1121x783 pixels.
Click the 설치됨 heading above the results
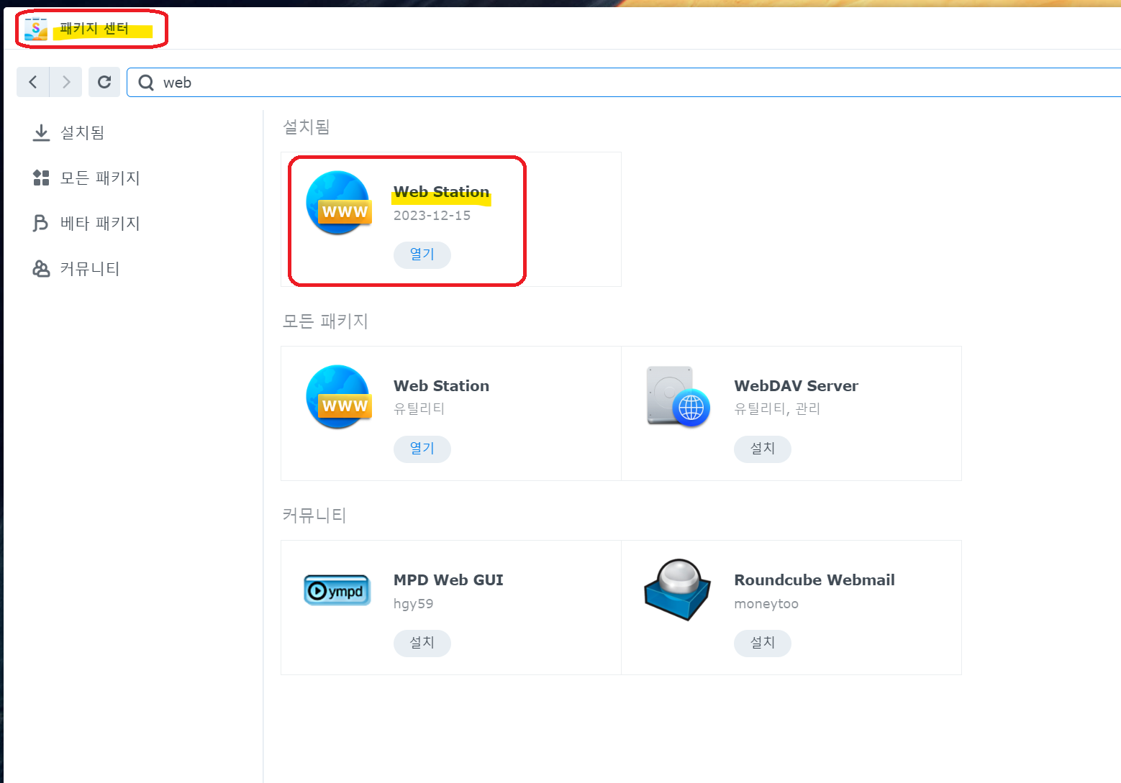(x=306, y=127)
